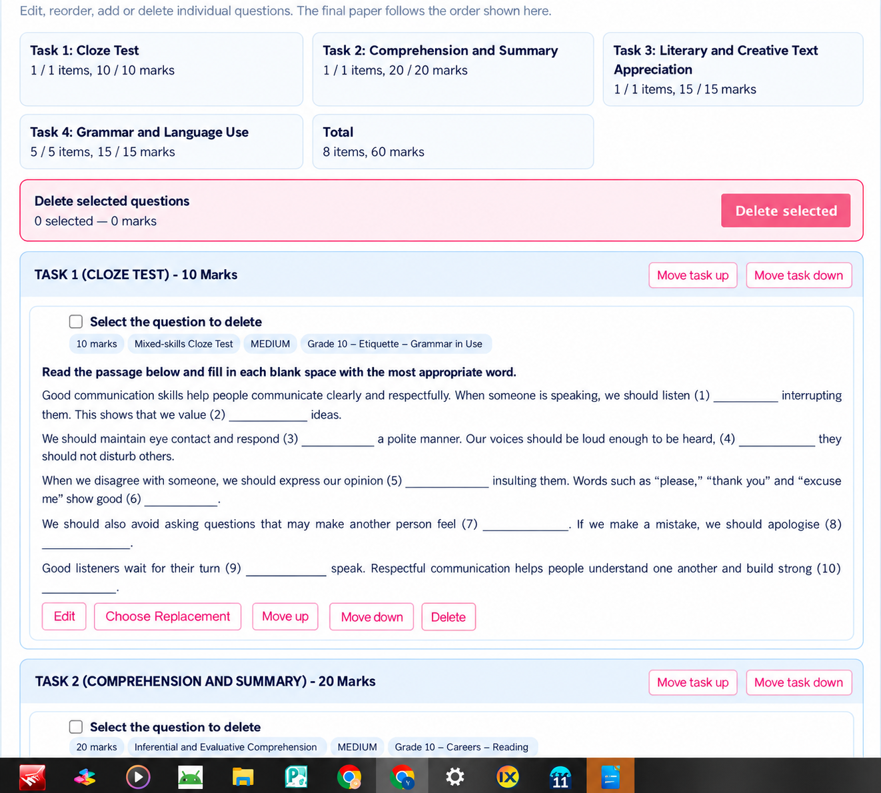Image resolution: width=881 pixels, height=793 pixels.
Task: Open the blue number 11 app icon
Action: (x=560, y=777)
